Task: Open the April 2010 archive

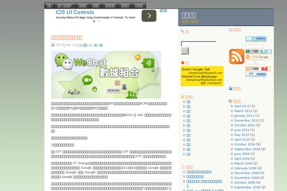Action: (242, 139)
